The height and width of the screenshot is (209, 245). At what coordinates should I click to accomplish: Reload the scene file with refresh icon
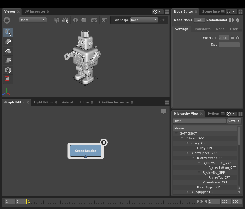click(238, 38)
